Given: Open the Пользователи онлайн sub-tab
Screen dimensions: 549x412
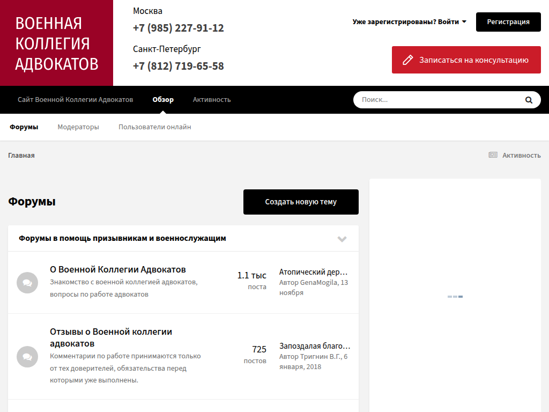Looking at the screenshot, I should pos(154,127).
